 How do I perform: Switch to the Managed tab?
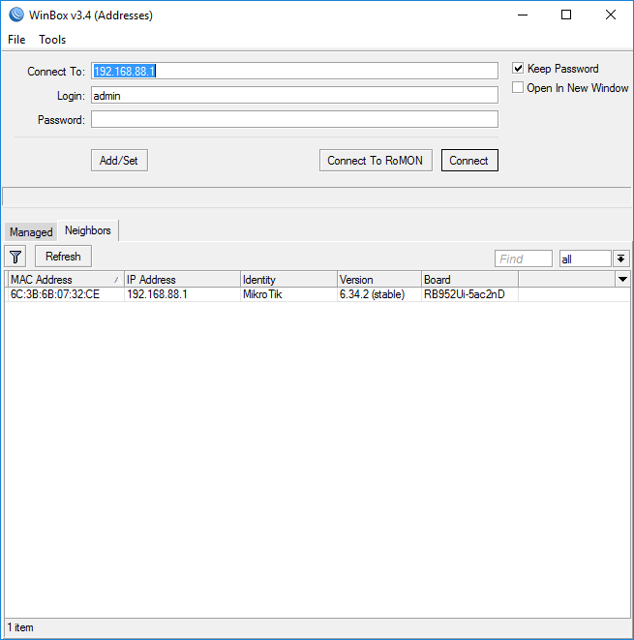point(31,232)
